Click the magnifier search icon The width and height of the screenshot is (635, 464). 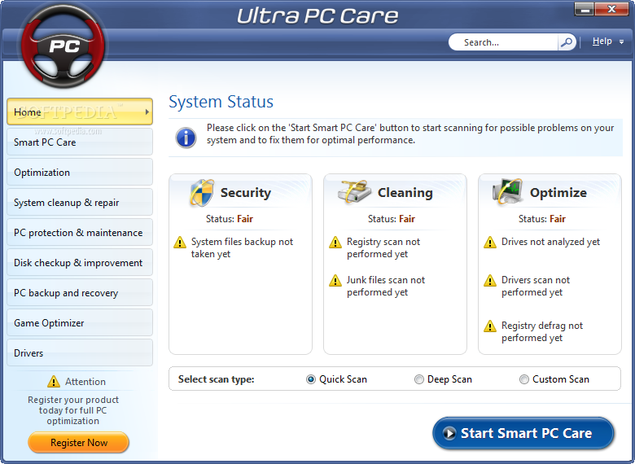click(567, 42)
